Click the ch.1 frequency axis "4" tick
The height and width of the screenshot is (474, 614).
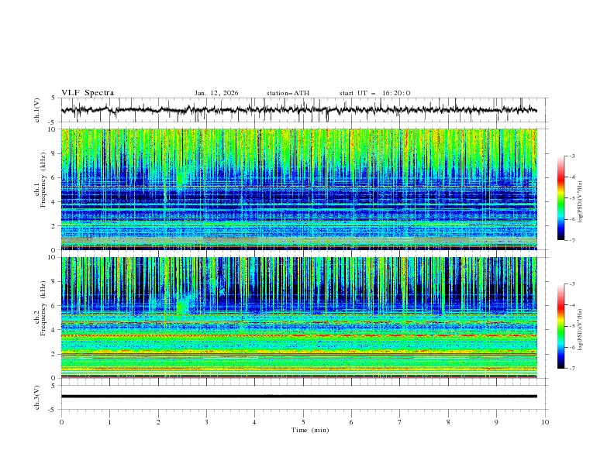(x=54, y=202)
